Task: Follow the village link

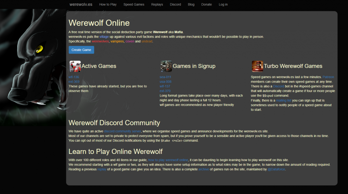Action: pos(104,37)
